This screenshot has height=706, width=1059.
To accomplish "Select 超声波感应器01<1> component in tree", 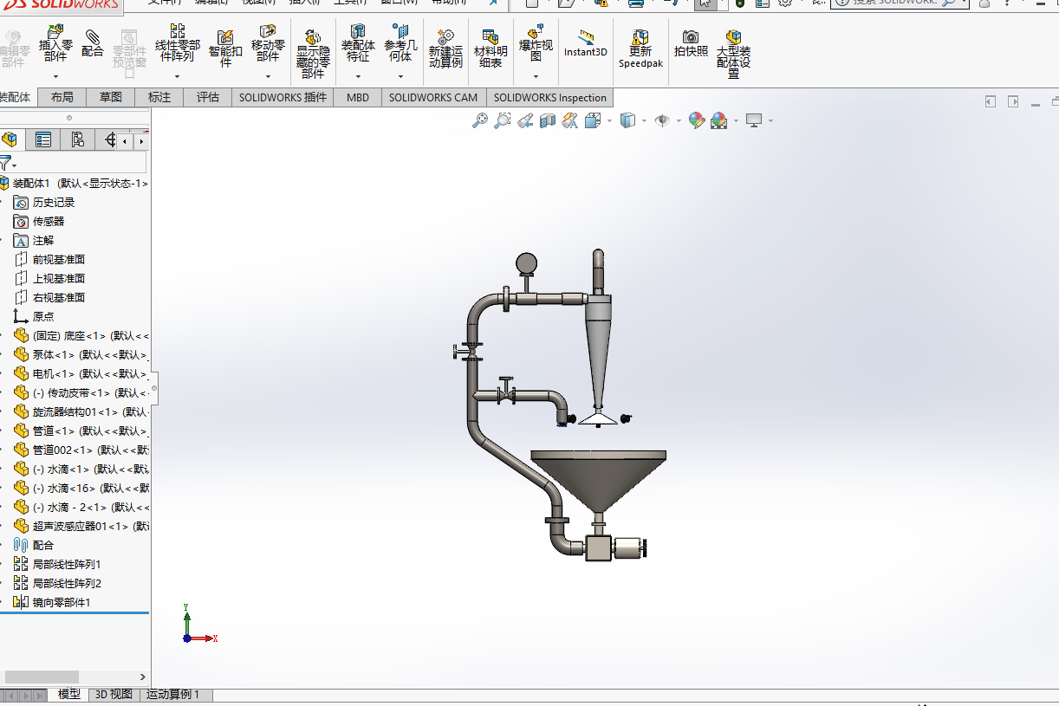I will [x=81, y=527].
